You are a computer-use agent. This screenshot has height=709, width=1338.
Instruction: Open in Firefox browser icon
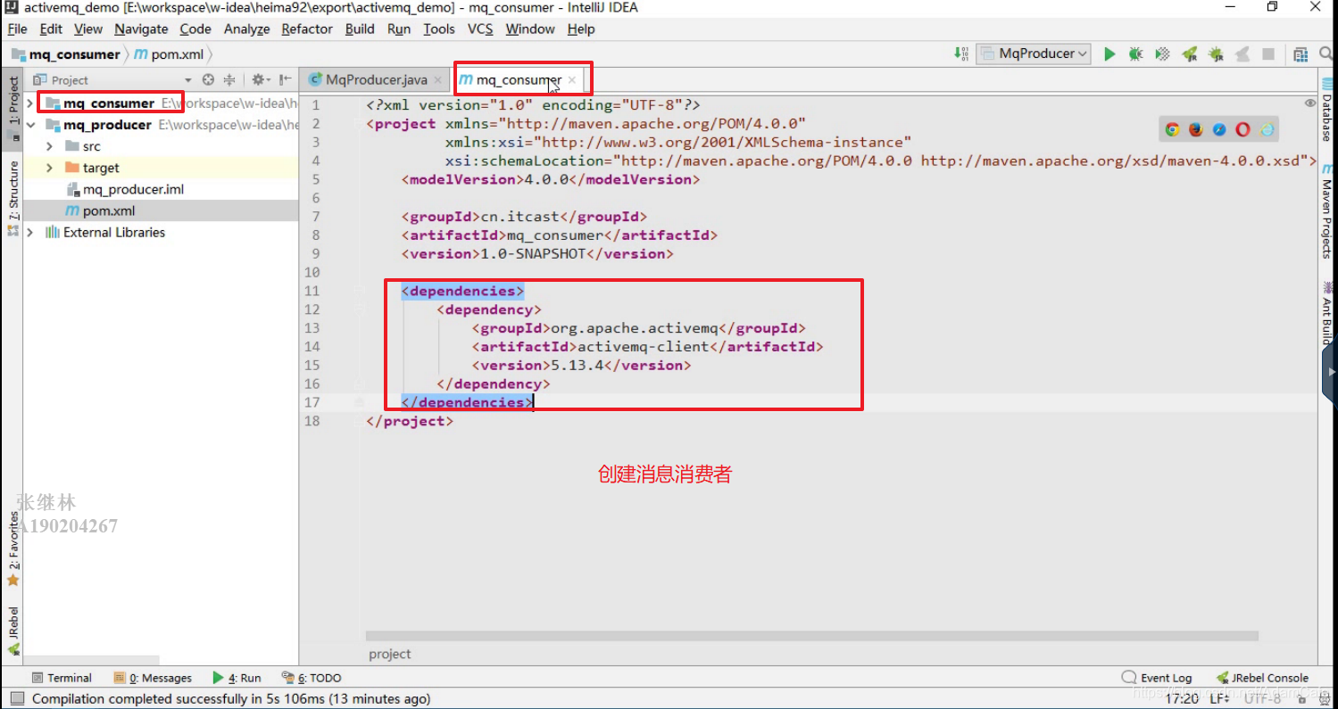1196,129
